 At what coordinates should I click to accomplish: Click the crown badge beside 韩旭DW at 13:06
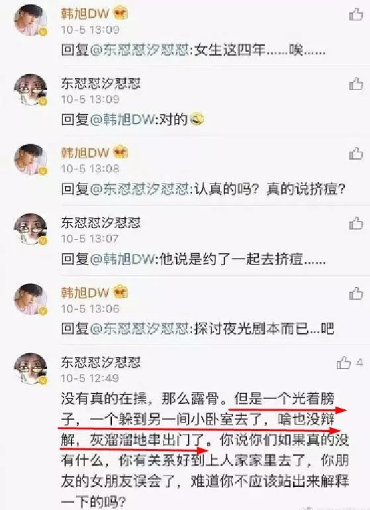click(120, 292)
